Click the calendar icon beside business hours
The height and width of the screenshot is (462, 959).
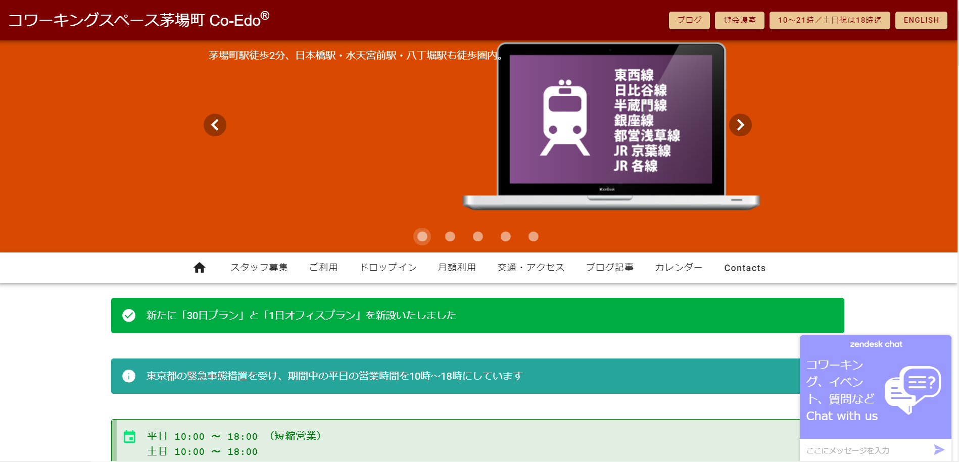coord(130,437)
